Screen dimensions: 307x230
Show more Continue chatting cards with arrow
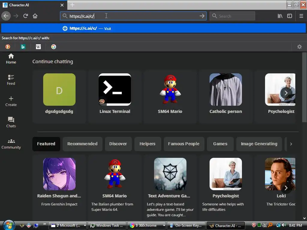(286, 93)
